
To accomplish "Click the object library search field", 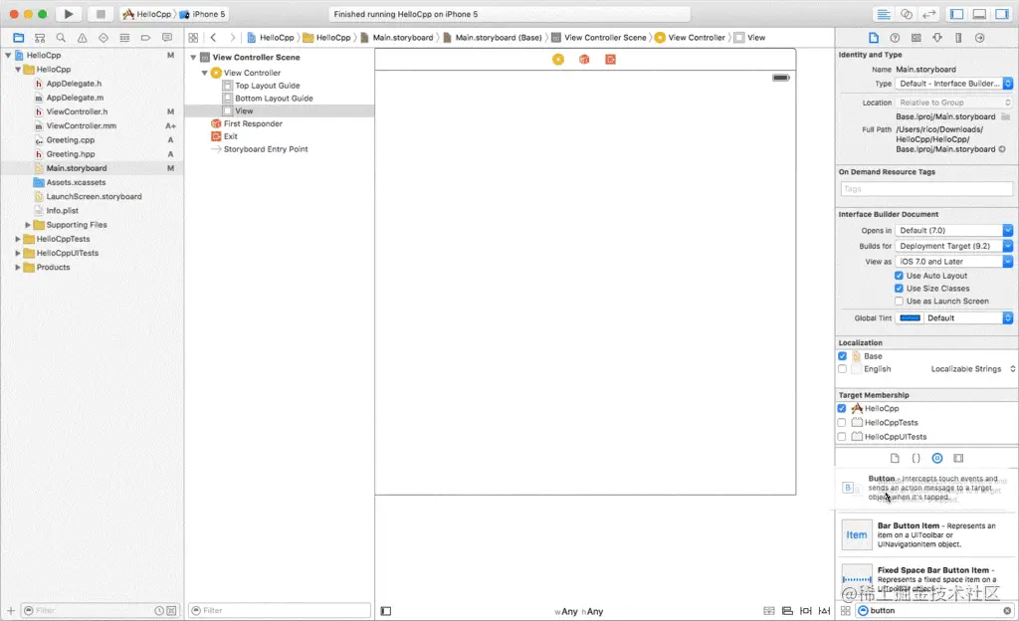I will point(935,611).
